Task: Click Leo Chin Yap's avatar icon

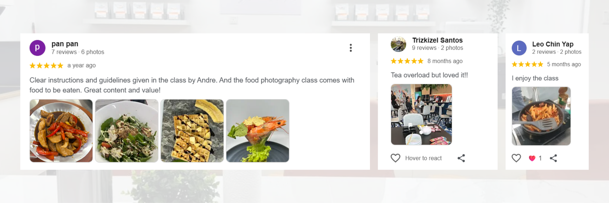Action: coord(519,48)
